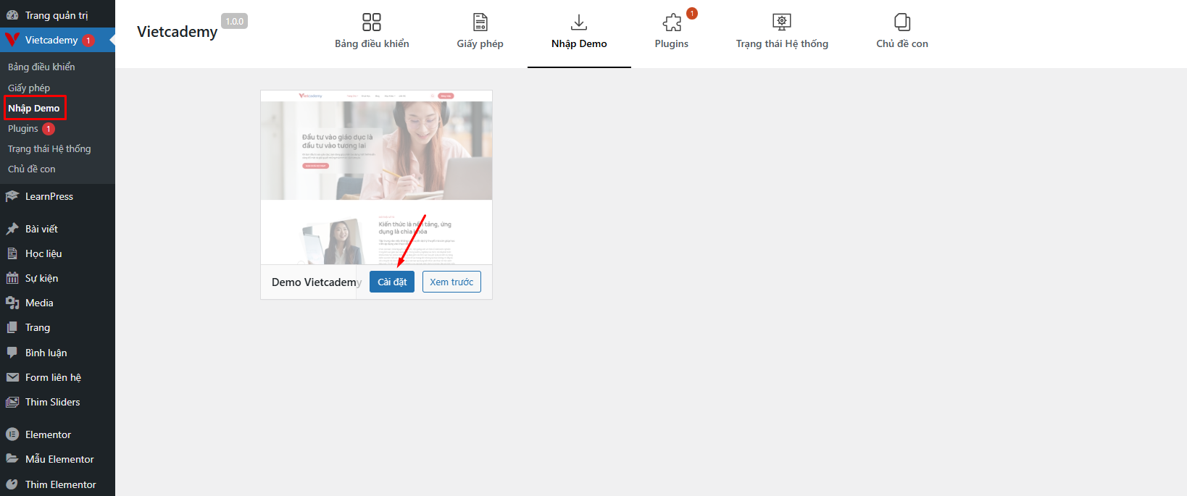
Task: Click the Vietcademy page title heading
Action: pyautogui.click(x=177, y=32)
